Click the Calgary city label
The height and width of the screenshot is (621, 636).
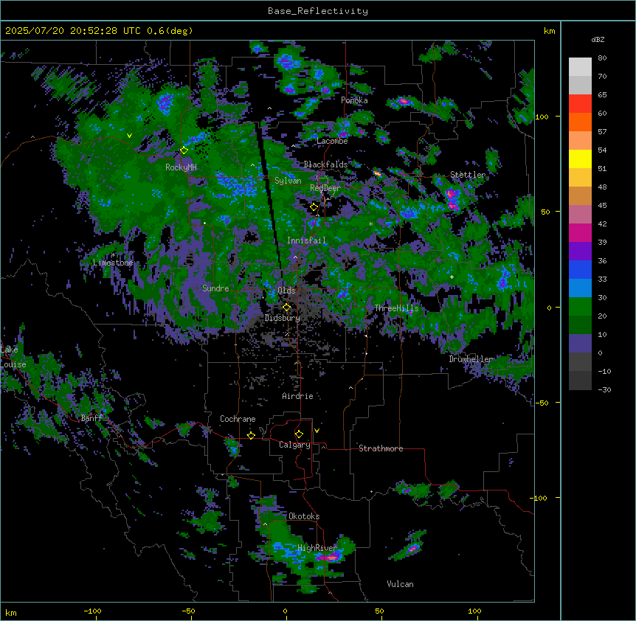(x=295, y=445)
